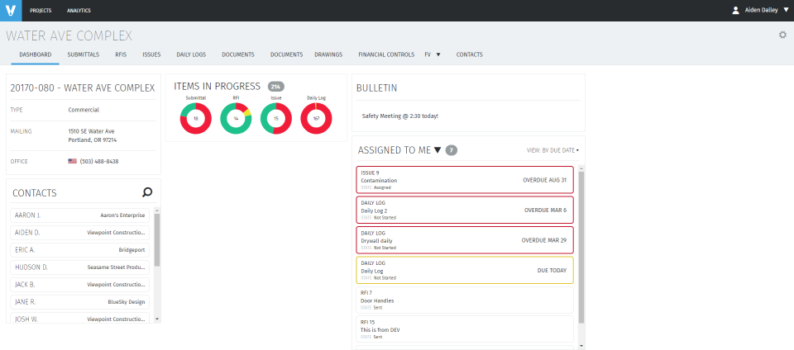Viewport: 794px width, 350px height.
Task: Select contact Eric A. from Bridgeport
Action: tap(79, 250)
